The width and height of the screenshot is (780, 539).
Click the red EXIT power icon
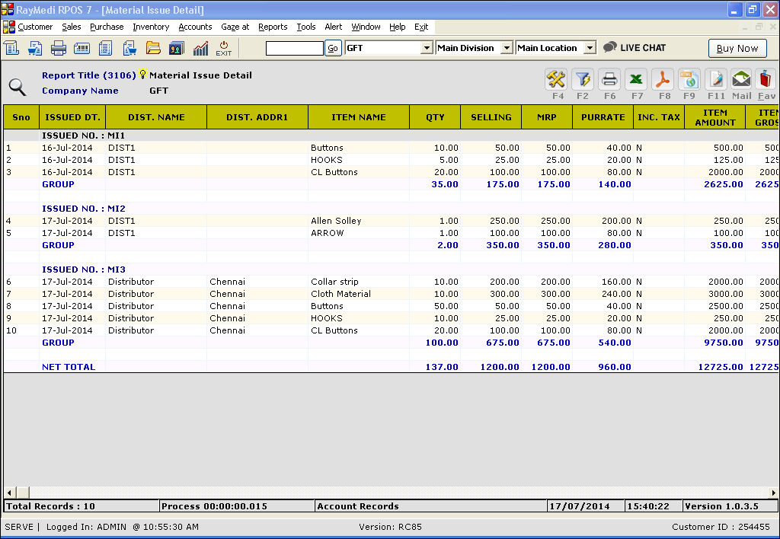(x=223, y=48)
